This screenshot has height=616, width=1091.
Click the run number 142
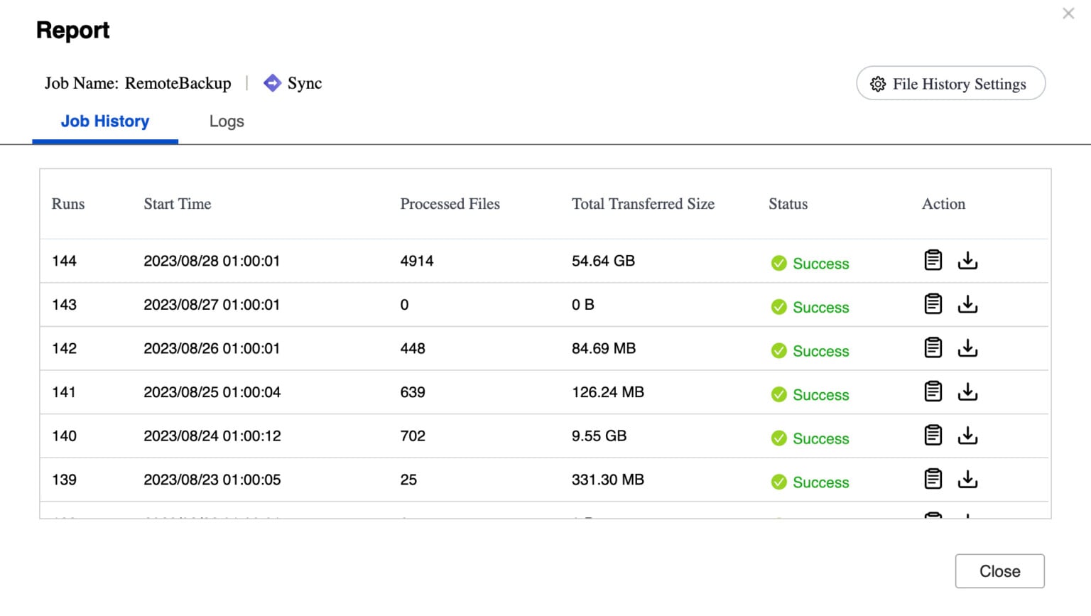[64, 348]
